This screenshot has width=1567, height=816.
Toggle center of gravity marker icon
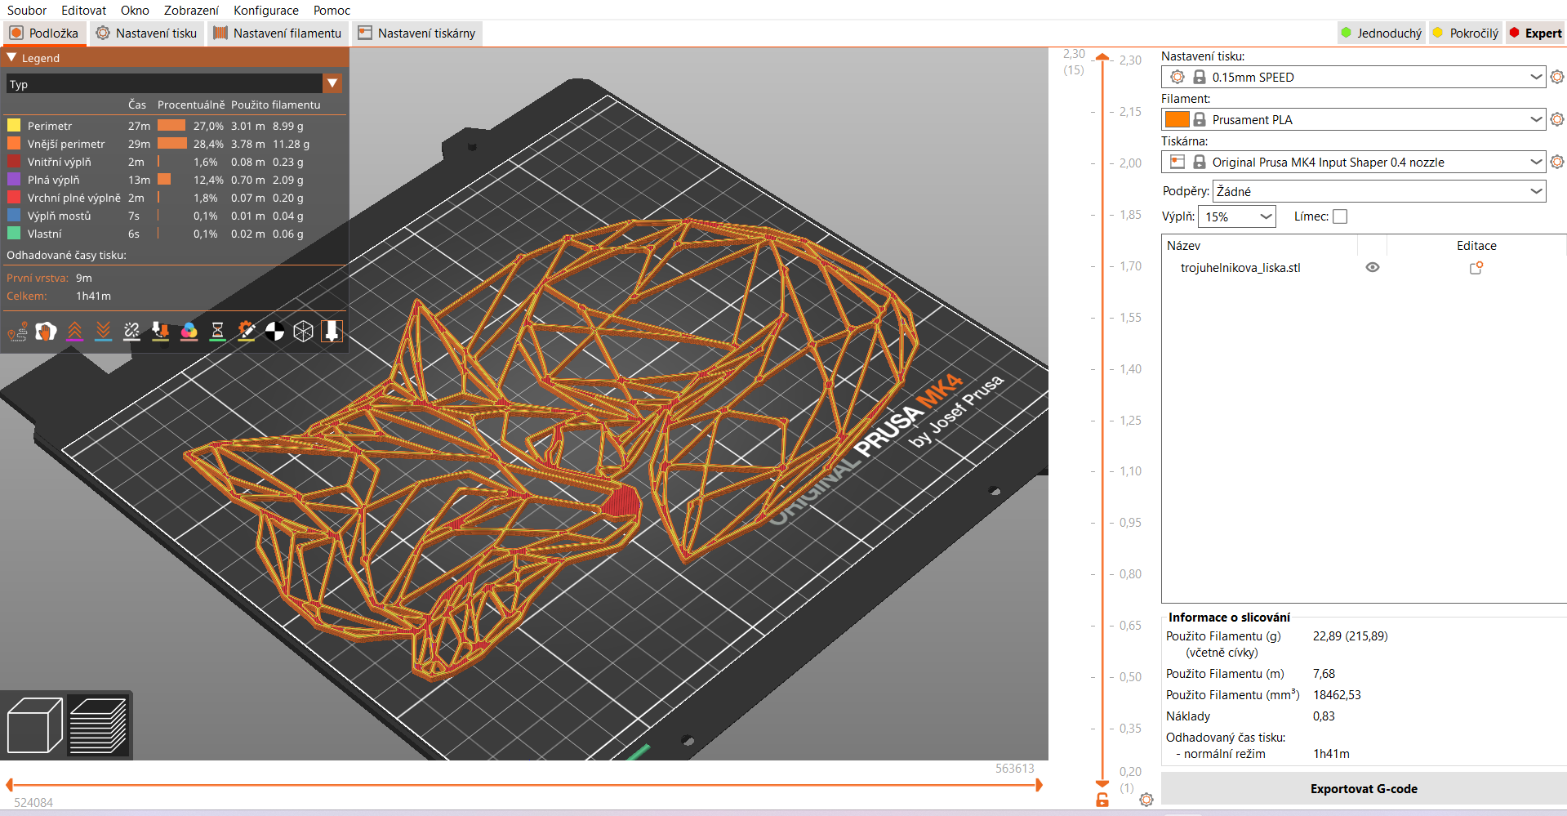tap(274, 331)
